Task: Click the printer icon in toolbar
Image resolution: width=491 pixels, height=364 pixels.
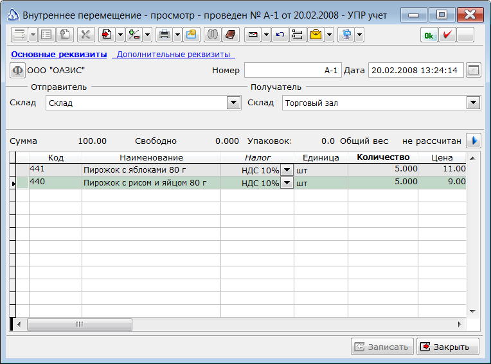Action: pyautogui.click(x=164, y=35)
